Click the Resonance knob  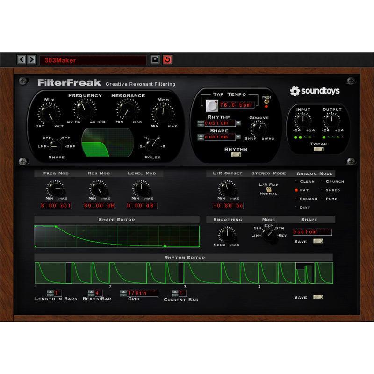click(128, 110)
